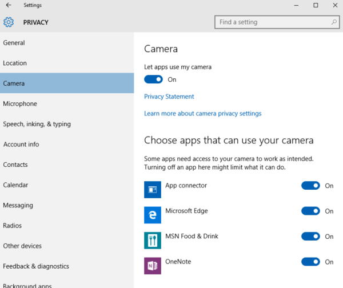Click the 'Choose apps that can use your camera' heading

[x=229, y=141]
